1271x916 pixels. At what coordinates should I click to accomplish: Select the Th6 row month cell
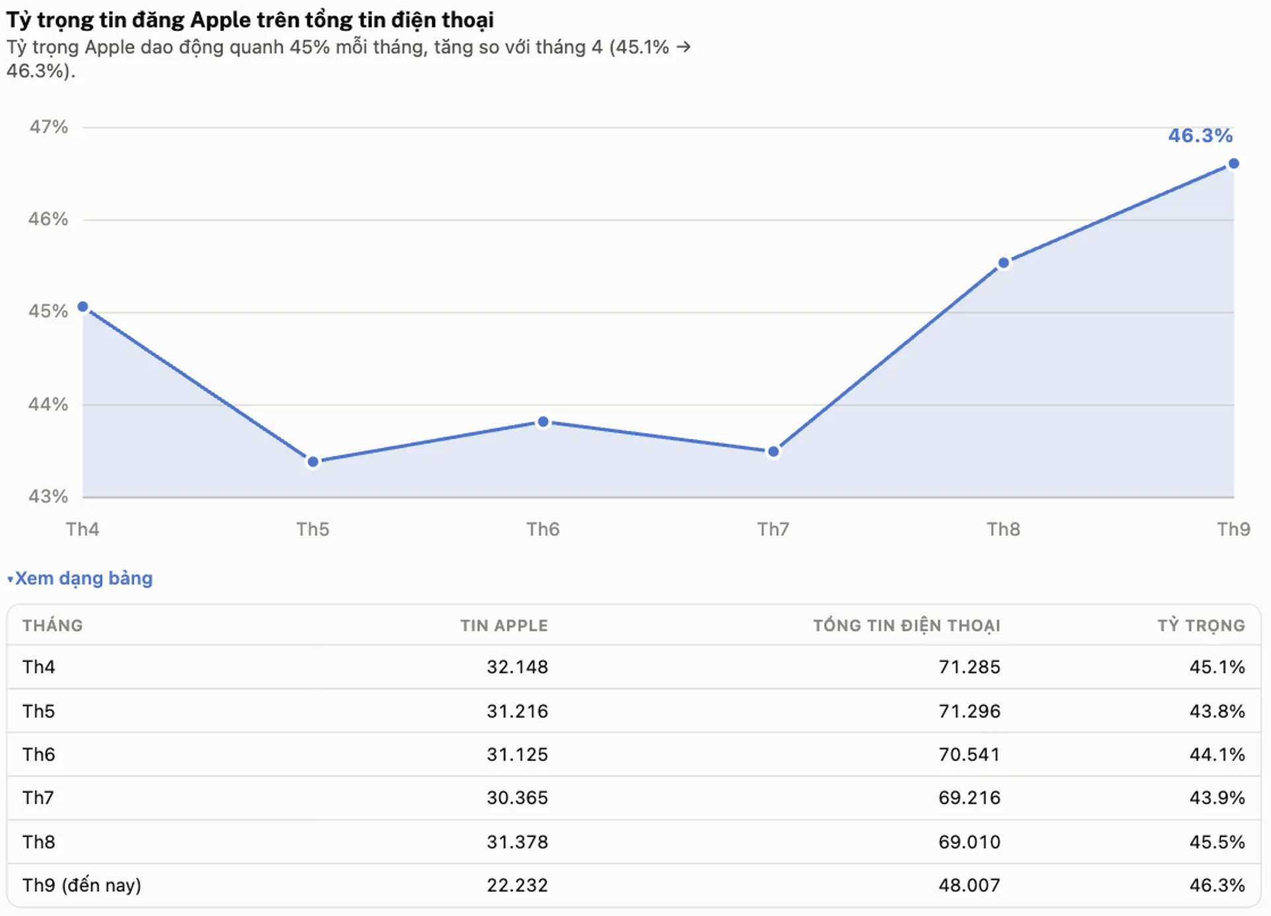click(39, 754)
